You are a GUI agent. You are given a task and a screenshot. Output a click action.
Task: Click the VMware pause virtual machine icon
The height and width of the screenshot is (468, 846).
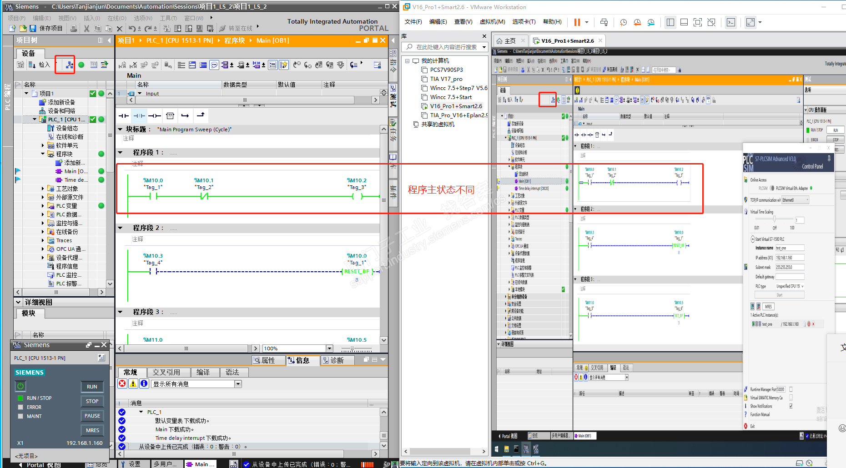(577, 22)
